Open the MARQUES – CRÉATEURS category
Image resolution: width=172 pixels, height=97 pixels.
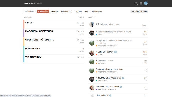point(39,31)
